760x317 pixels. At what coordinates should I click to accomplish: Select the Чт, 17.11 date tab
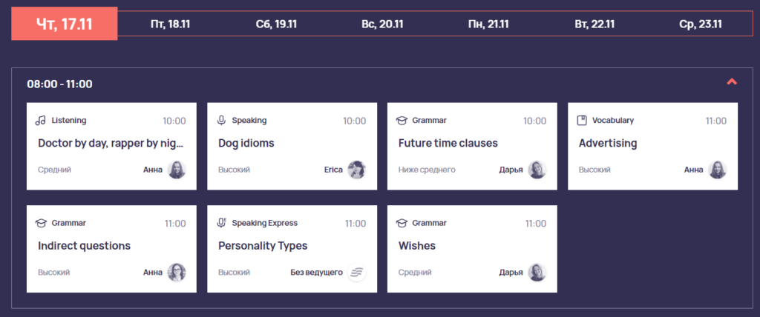pos(65,24)
